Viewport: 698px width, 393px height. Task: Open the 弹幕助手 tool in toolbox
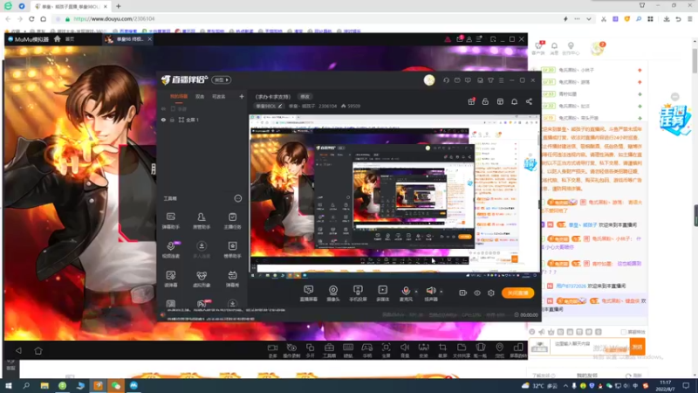(x=170, y=220)
